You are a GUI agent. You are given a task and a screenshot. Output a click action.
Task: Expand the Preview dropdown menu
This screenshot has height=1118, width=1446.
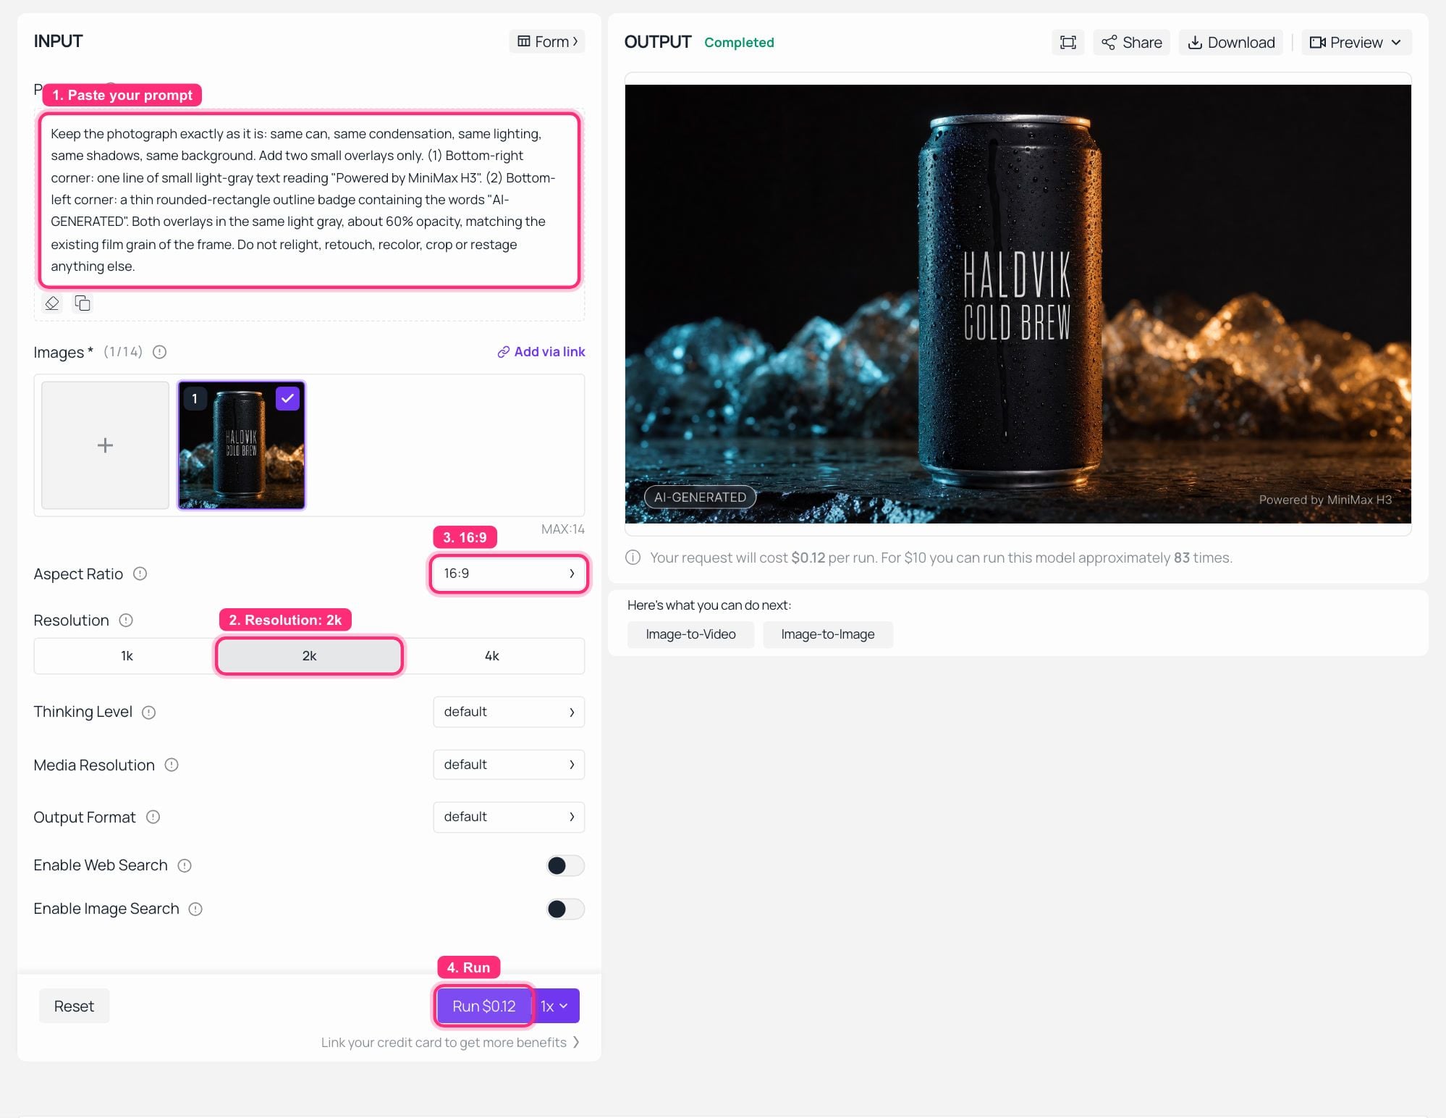coord(1356,43)
